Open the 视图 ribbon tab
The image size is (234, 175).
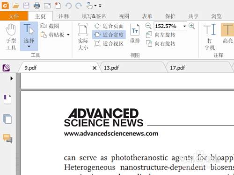click(124, 16)
